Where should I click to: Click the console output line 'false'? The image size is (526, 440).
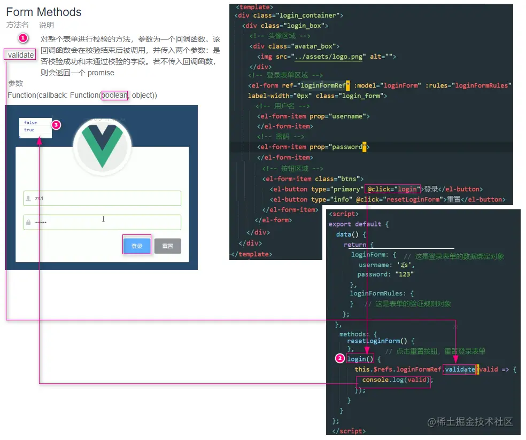[x=30, y=122]
